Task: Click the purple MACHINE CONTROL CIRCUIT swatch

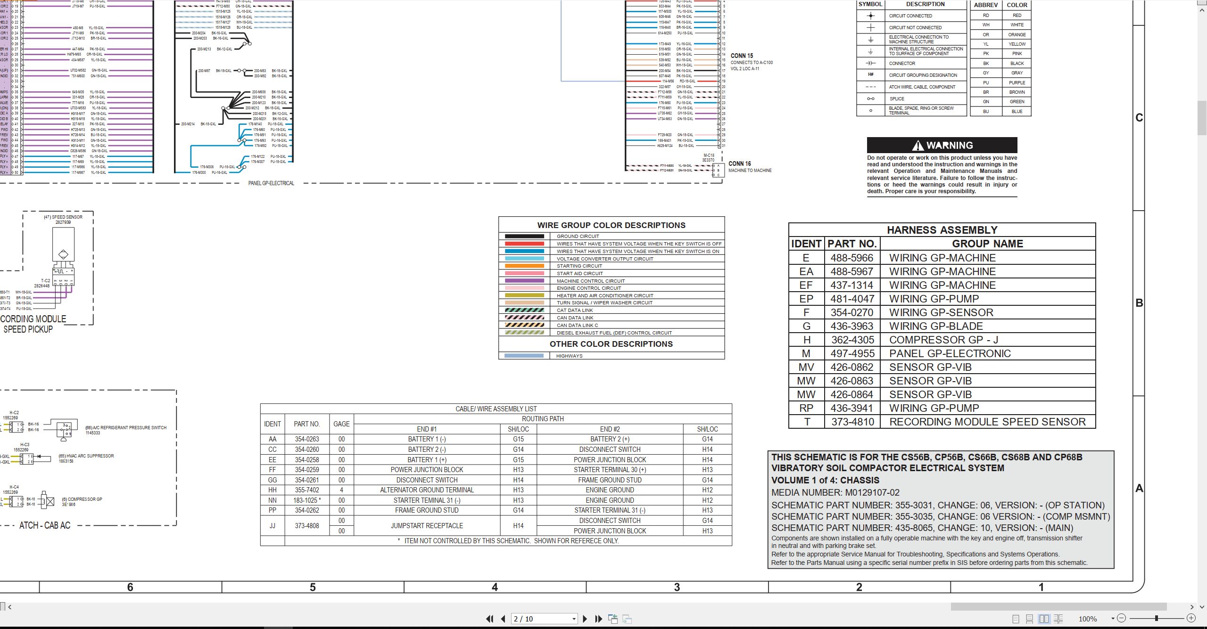Action: pos(524,280)
